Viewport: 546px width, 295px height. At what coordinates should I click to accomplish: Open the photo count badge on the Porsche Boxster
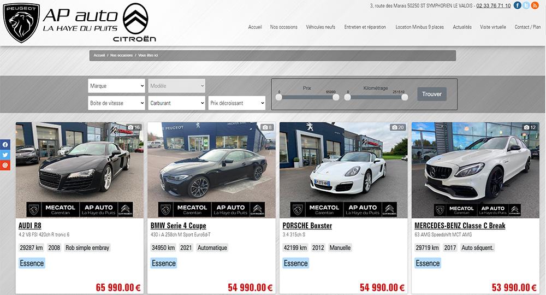397,127
